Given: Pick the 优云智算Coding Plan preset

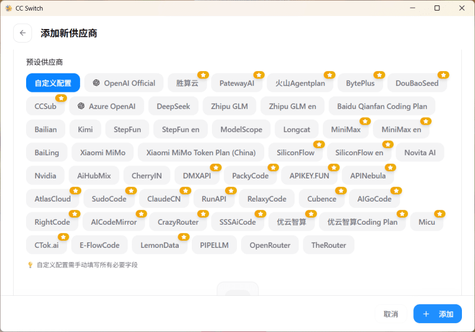Looking at the screenshot, I should (x=362, y=222).
